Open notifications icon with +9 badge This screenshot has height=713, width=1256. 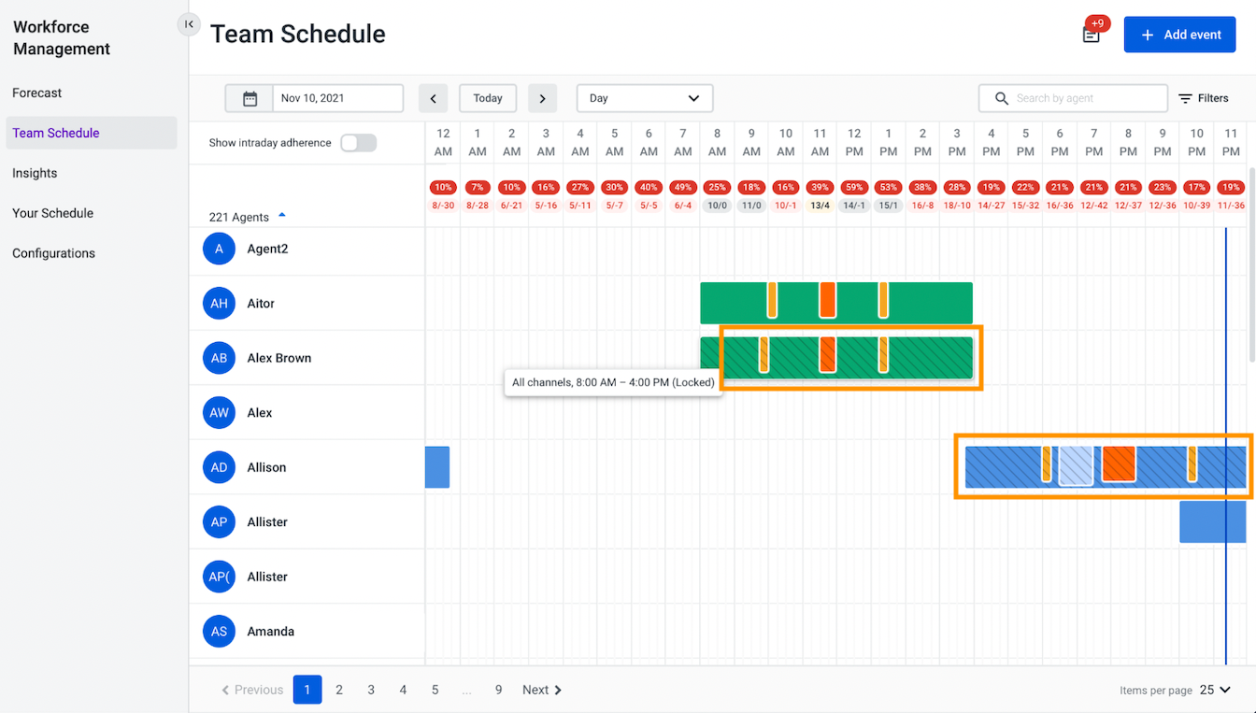coord(1092,33)
